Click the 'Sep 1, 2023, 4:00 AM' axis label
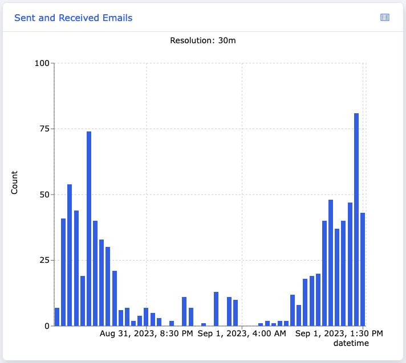This screenshot has height=363, width=406. [x=242, y=334]
